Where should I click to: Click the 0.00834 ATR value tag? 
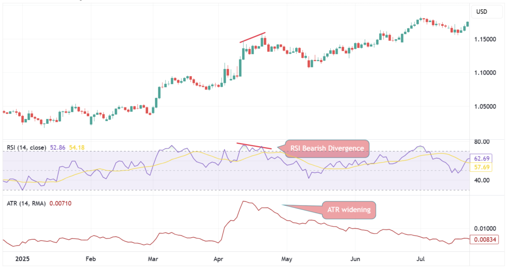(485, 240)
